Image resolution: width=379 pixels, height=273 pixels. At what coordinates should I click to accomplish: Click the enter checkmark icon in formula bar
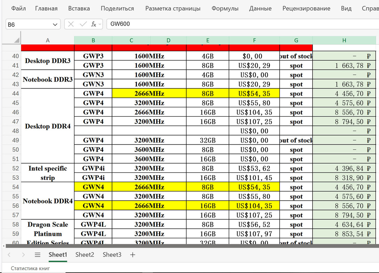(83, 24)
